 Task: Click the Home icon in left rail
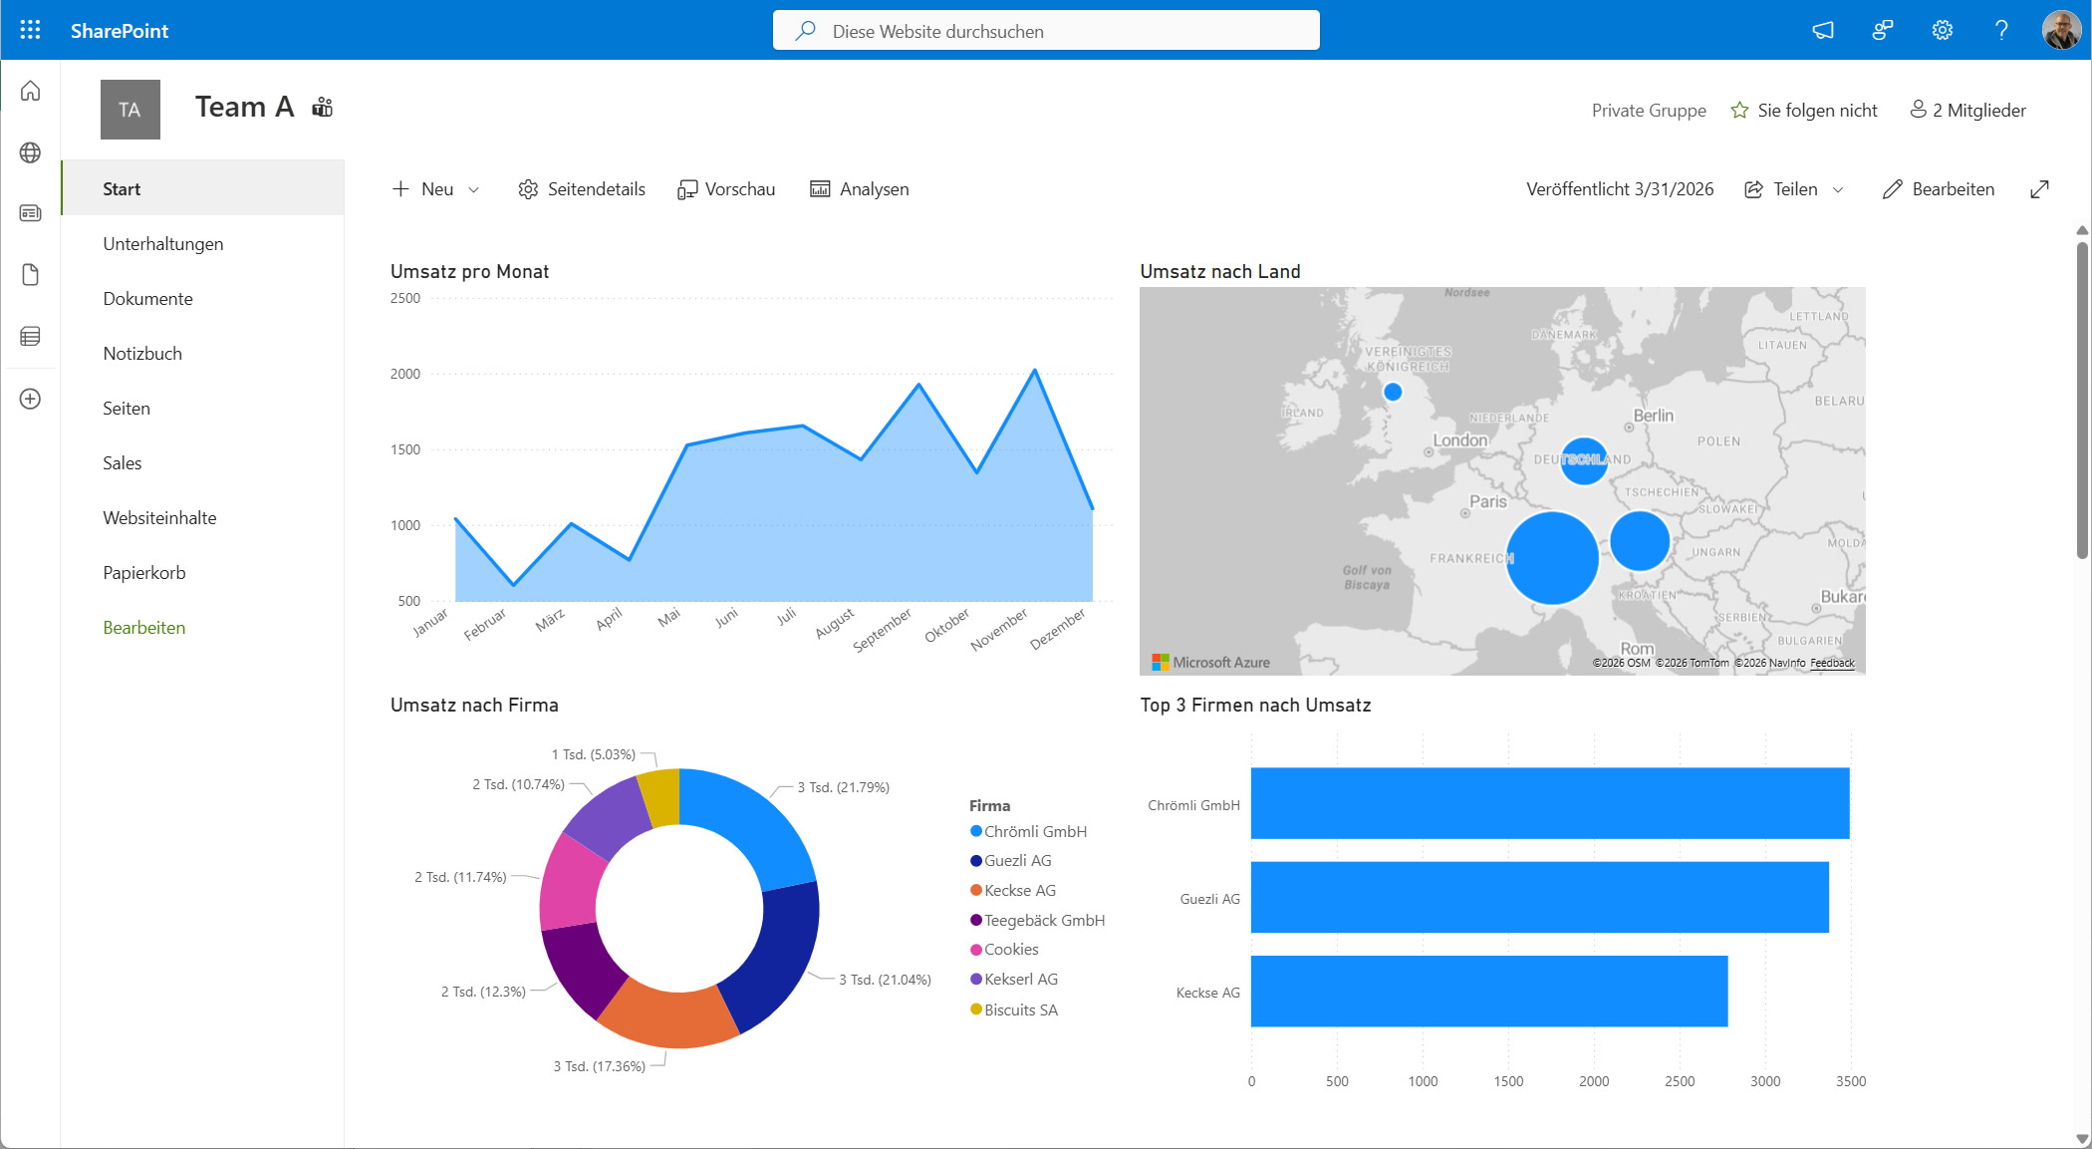tap(30, 91)
